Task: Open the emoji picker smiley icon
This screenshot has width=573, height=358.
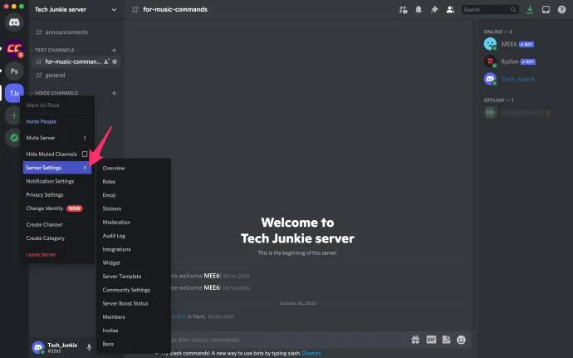Action: [x=461, y=340]
